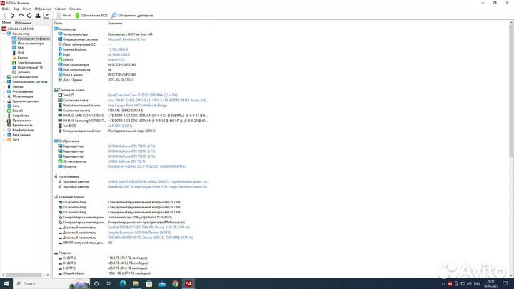The width and height of the screenshot is (514, 289).
Task: Expand the DirectX tree node
Action: (x=4, y=111)
